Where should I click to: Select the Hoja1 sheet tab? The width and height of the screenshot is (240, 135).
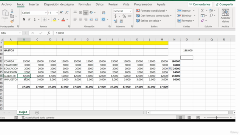pos(23,112)
